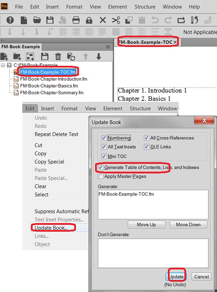Enable the Apply Master Pages checkbox

100,176
